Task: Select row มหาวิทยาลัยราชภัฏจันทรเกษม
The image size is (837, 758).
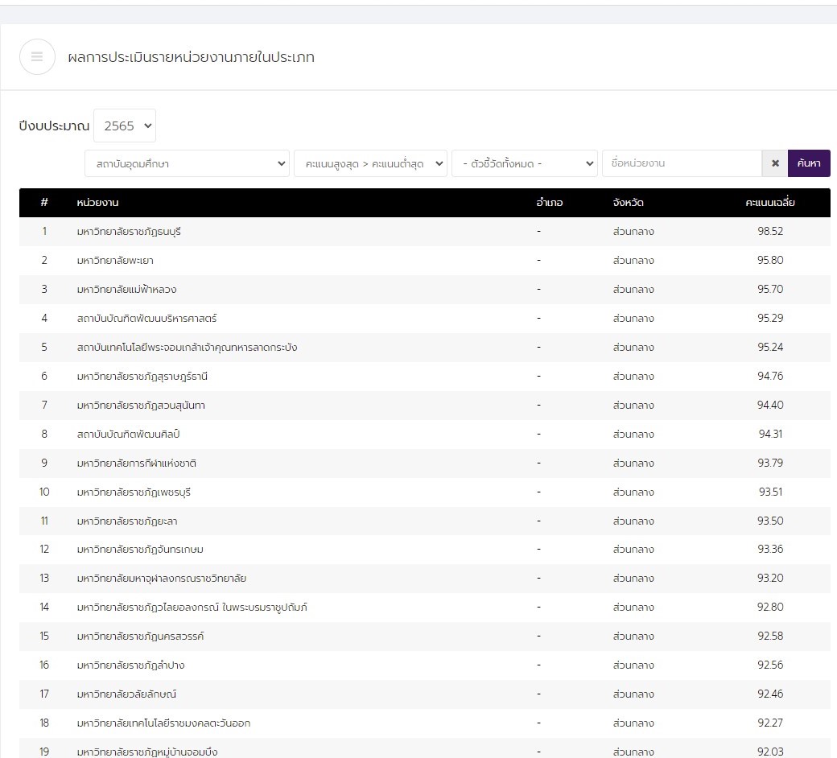Action: pyautogui.click(x=425, y=550)
